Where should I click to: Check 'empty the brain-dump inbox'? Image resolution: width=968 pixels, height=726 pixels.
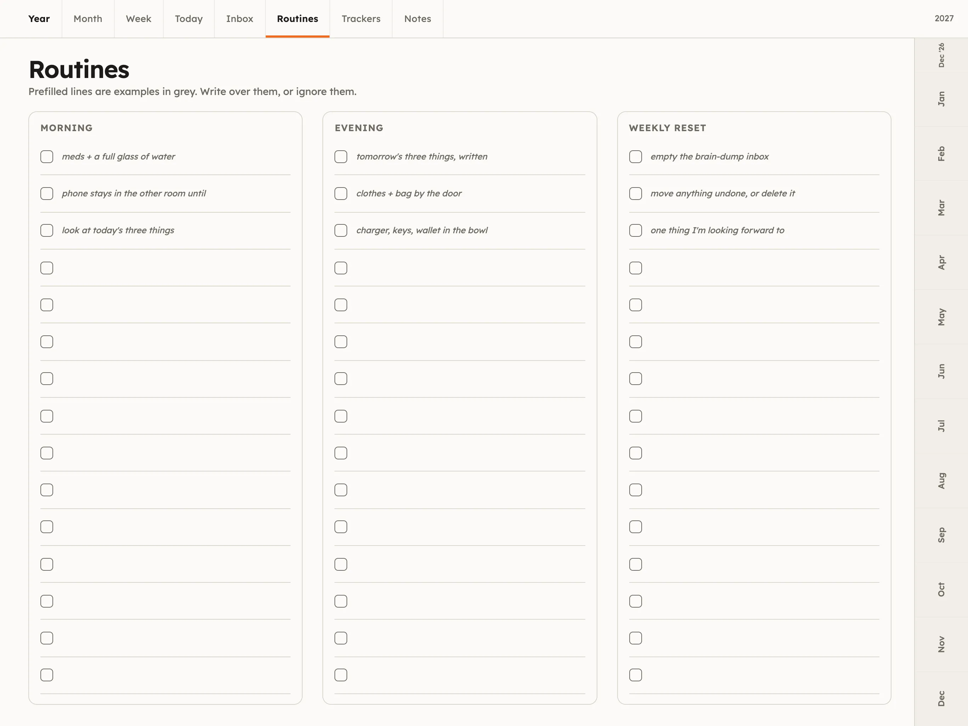(635, 157)
